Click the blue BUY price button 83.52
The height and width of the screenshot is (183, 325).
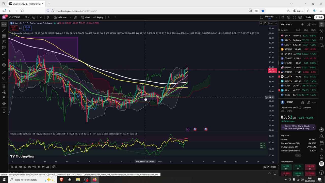[x=27, y=28]
